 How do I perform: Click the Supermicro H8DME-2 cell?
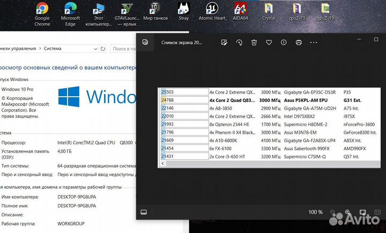point(306,125)
